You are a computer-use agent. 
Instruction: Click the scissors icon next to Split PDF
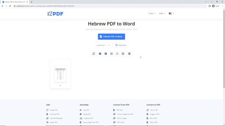(81, 110)
